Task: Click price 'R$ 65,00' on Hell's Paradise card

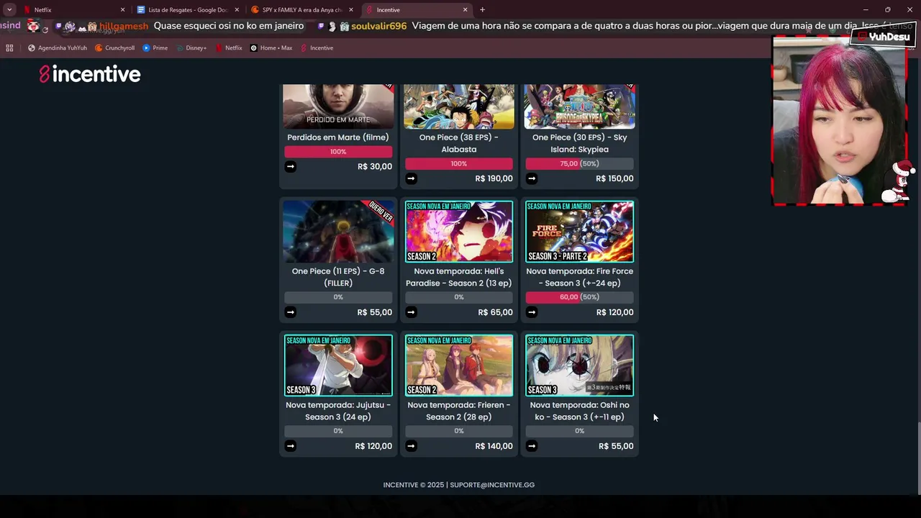Action: [496, 312]
